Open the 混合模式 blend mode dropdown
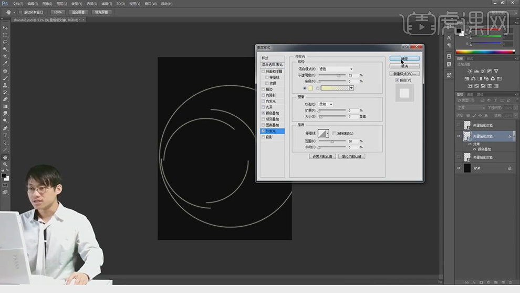520x293 pixels. [x=337, y=69]
